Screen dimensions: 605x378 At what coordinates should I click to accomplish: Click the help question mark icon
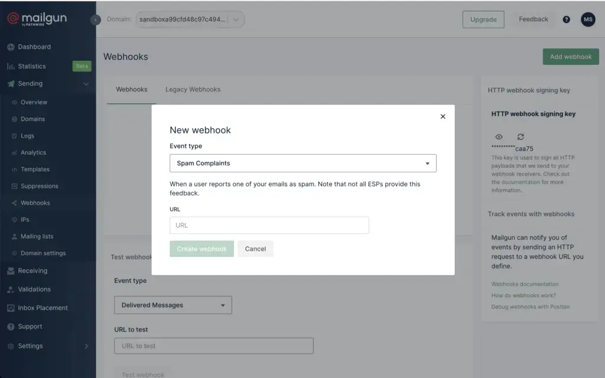566,19
